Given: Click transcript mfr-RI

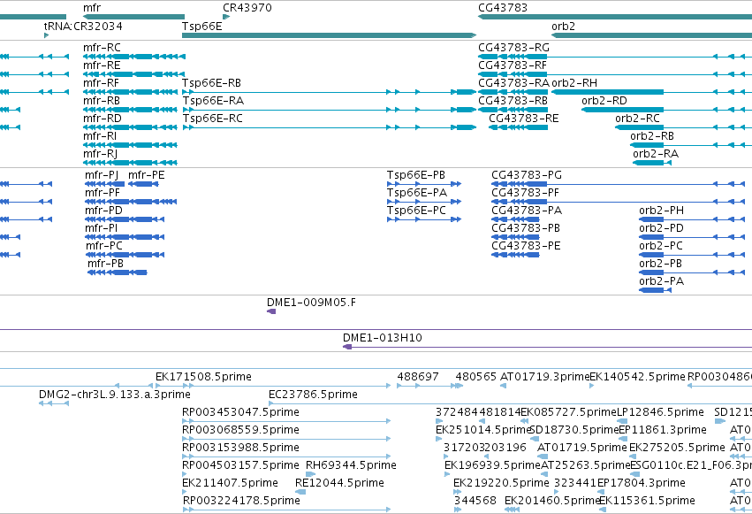Looking at the screenshot, I should point(131,145).
